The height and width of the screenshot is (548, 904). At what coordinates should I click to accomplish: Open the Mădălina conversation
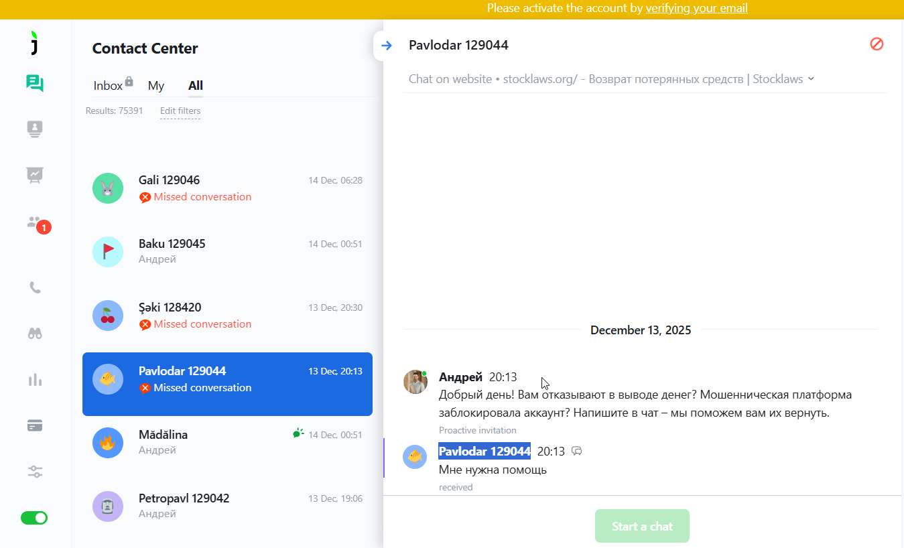tap(227, 442)
